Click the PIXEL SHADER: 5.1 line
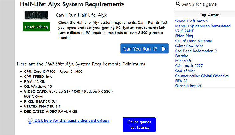 pyautogui.click(x=40, y=101)
